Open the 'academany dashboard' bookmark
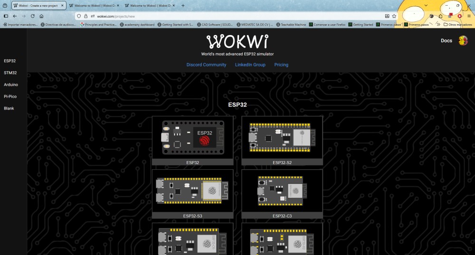 click(137, 25)
